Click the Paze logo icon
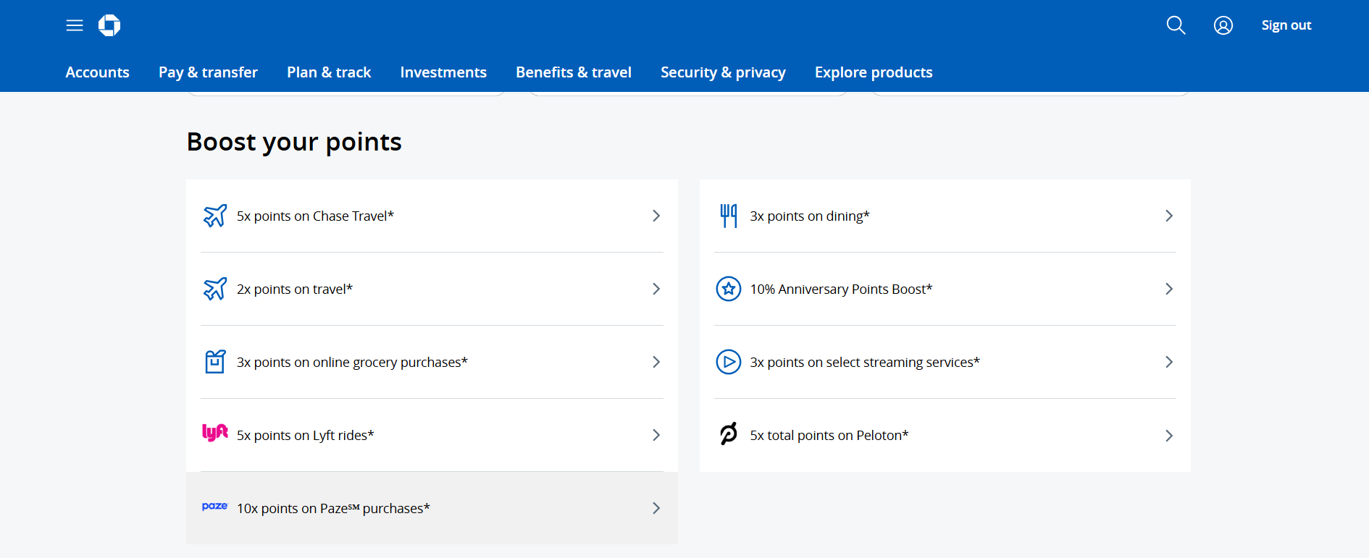Image resolution: width=1369 pixels, height=558 pixels. pyautogui.click(x=215, y=507)
